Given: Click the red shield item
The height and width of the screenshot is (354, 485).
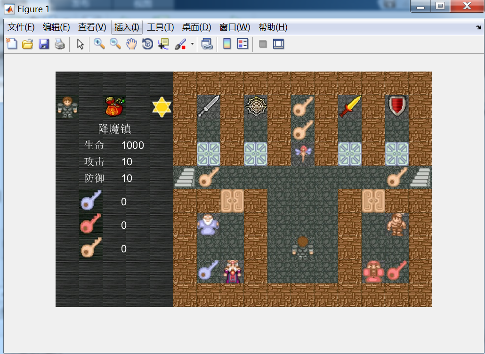Looking at the screenshot, I should pos(397,107).
